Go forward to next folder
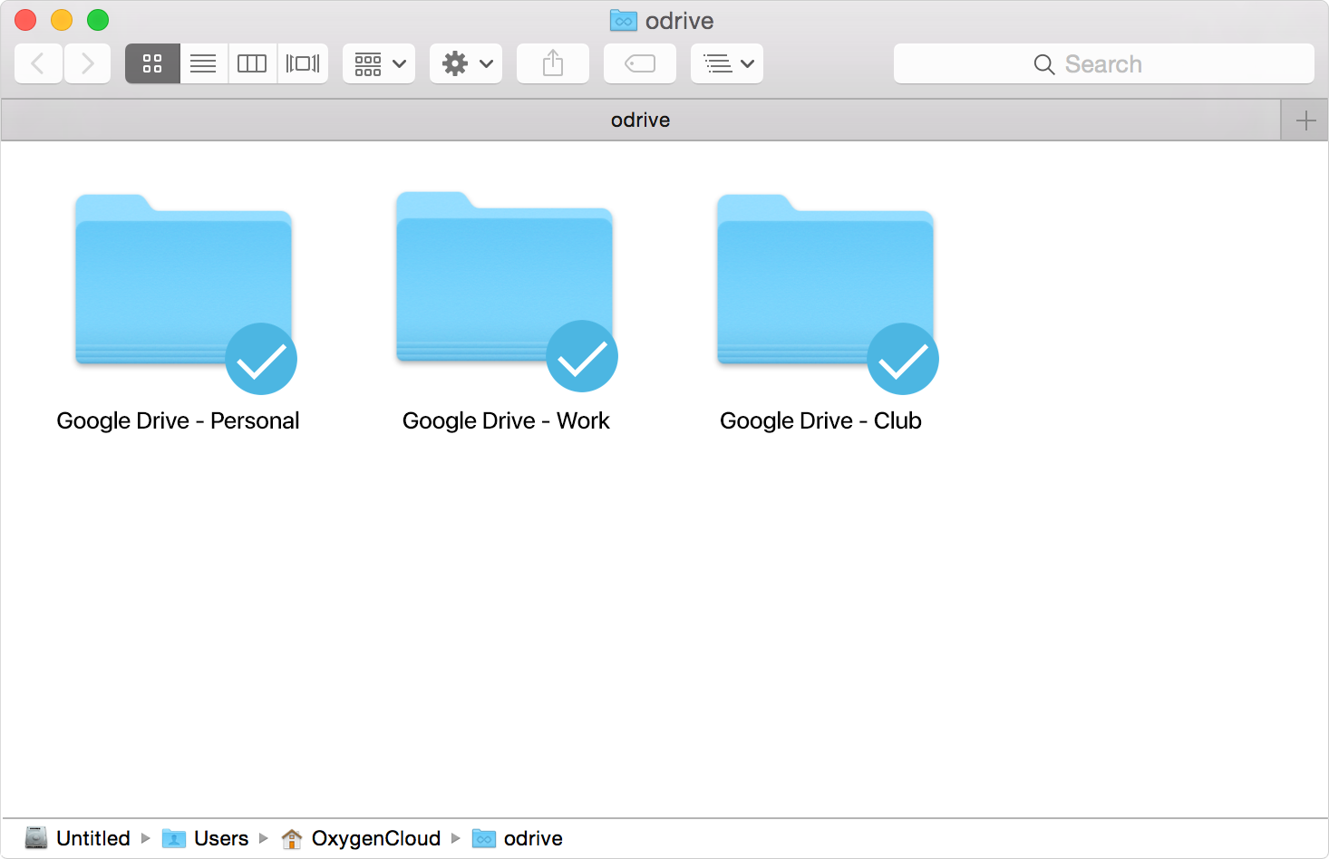Image resolution: width=1329 pixels, height=859 pixels. pos(88,63)
